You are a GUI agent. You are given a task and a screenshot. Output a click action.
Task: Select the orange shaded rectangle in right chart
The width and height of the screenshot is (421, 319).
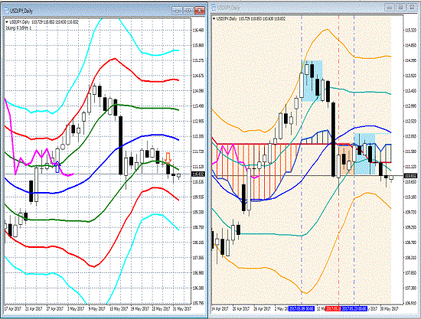(x=346, y=160)
